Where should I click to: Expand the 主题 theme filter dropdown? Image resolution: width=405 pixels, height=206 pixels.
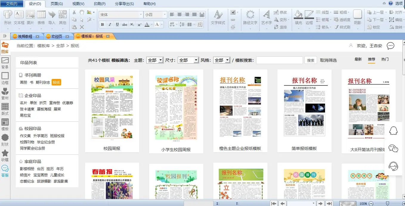tap(154, 60)
